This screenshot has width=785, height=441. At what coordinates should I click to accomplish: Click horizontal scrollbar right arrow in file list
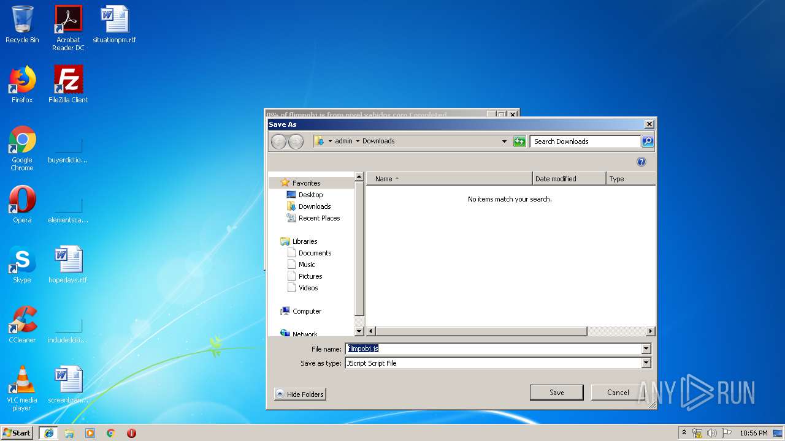[x=651, y=331]
